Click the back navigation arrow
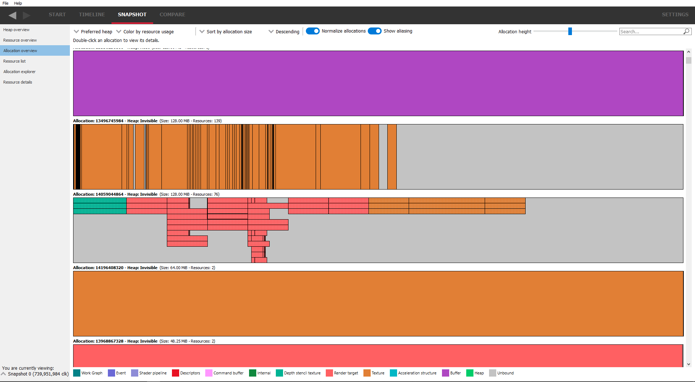This screenshot has height=382, width=695. tap(12, 15)
